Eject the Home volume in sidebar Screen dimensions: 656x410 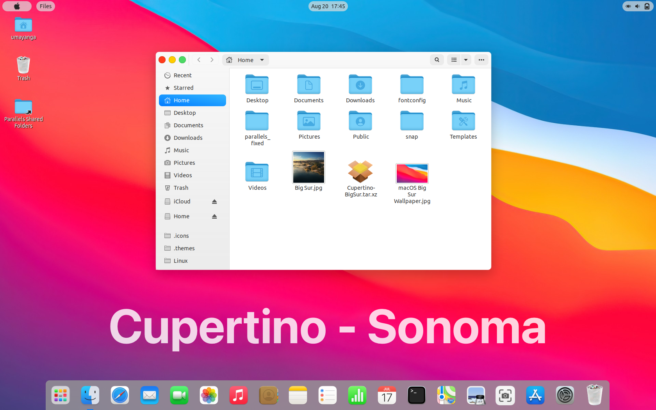(214, 216)
